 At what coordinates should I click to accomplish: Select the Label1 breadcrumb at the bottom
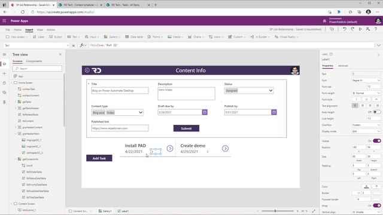coord(123,211)
